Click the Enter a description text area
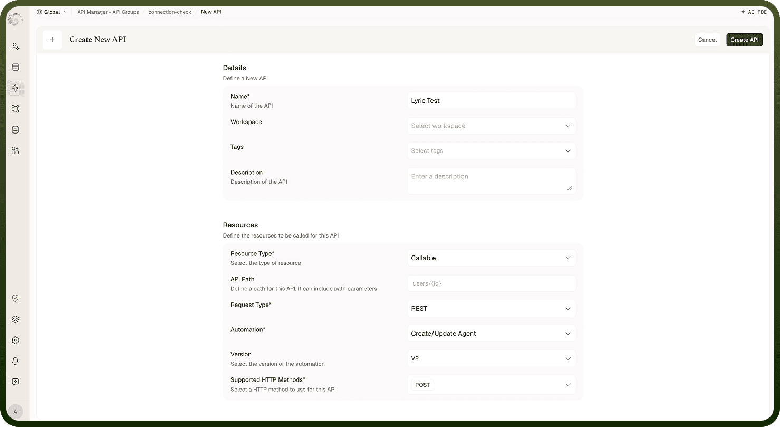This screenshot has width=780, height=427. tap(492, 181)
